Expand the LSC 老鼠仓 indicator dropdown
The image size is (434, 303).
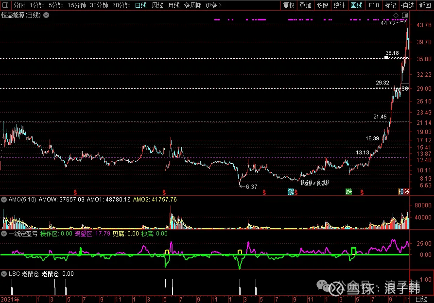click(4, 274)
